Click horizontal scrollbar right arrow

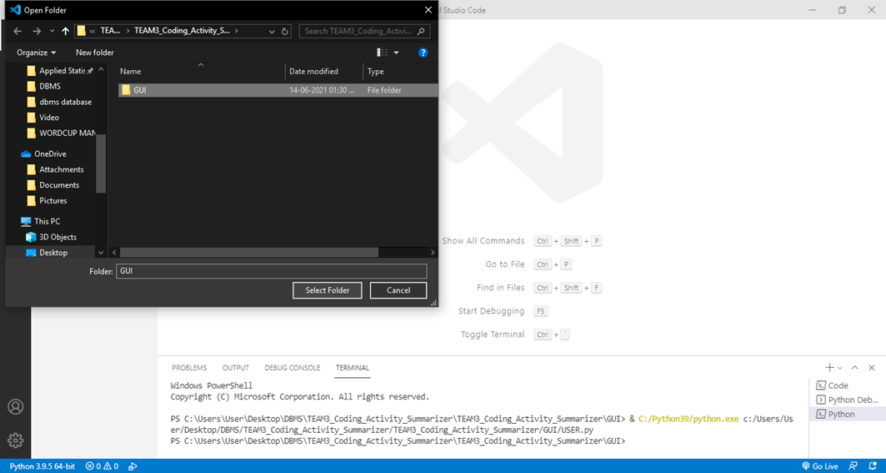coord(433,252)
